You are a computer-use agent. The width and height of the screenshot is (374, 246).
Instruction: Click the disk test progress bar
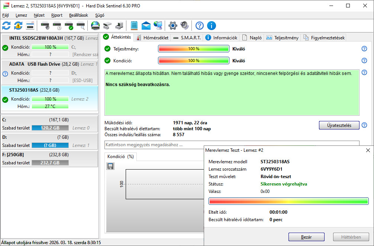pyautogui.click(x=288, y=201)
